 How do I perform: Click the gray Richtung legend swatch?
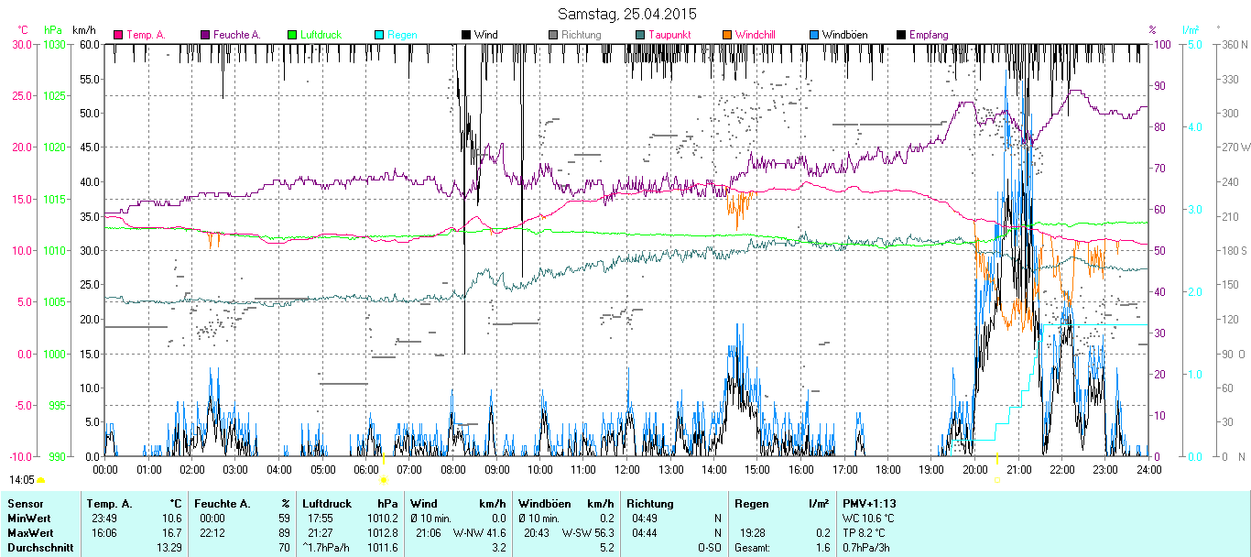pyautogui.click(x=553, y=35)
